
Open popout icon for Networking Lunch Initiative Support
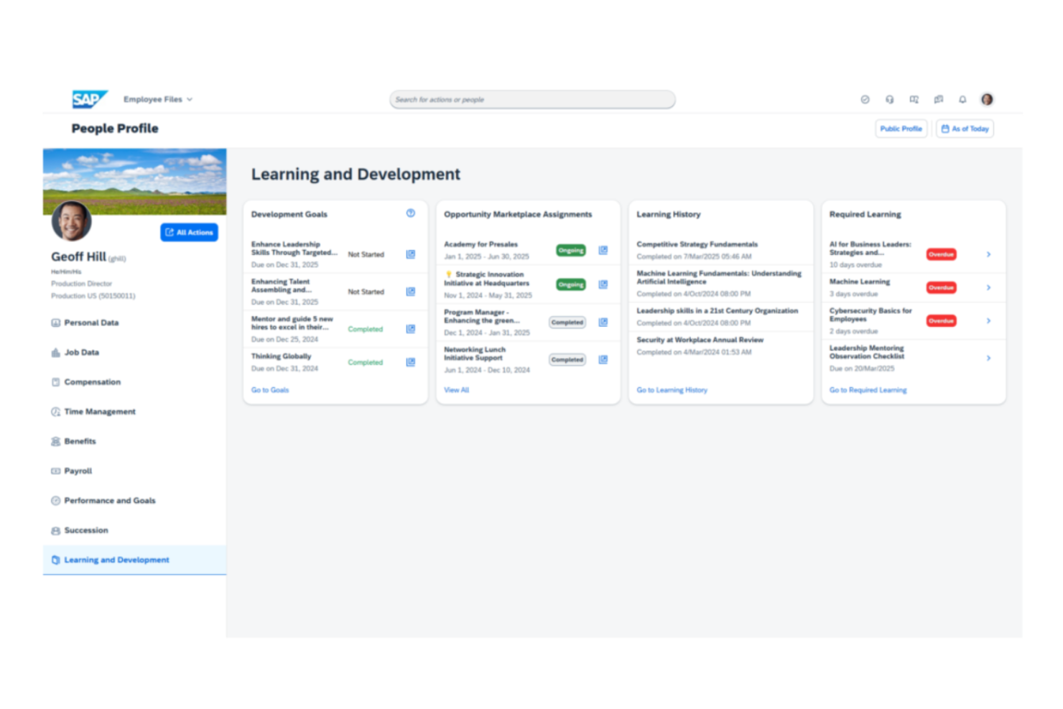click(603, 359)
